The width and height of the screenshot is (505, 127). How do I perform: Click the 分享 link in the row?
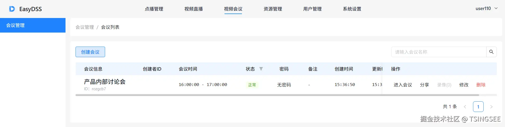click(424, 85)
